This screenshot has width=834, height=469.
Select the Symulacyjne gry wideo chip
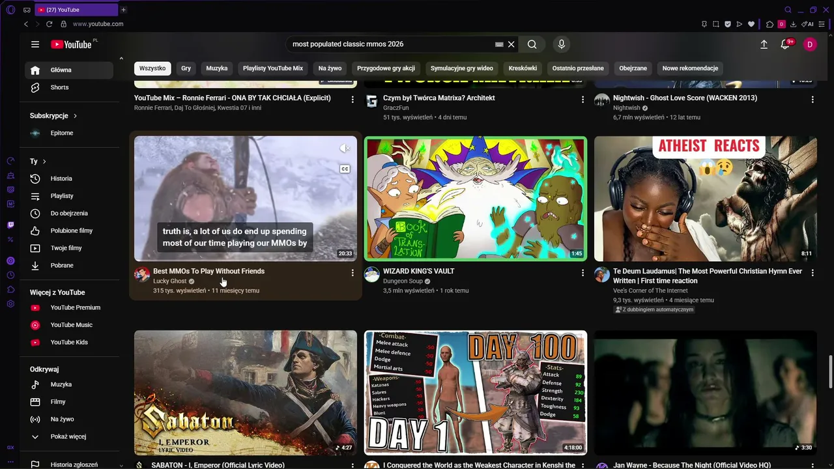coord(462,68)
